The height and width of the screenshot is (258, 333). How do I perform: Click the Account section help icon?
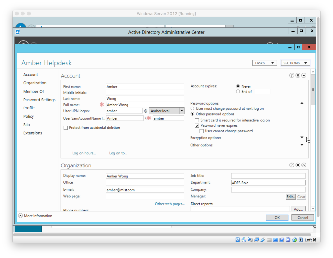pyautogui.click(x=292, y=75)
